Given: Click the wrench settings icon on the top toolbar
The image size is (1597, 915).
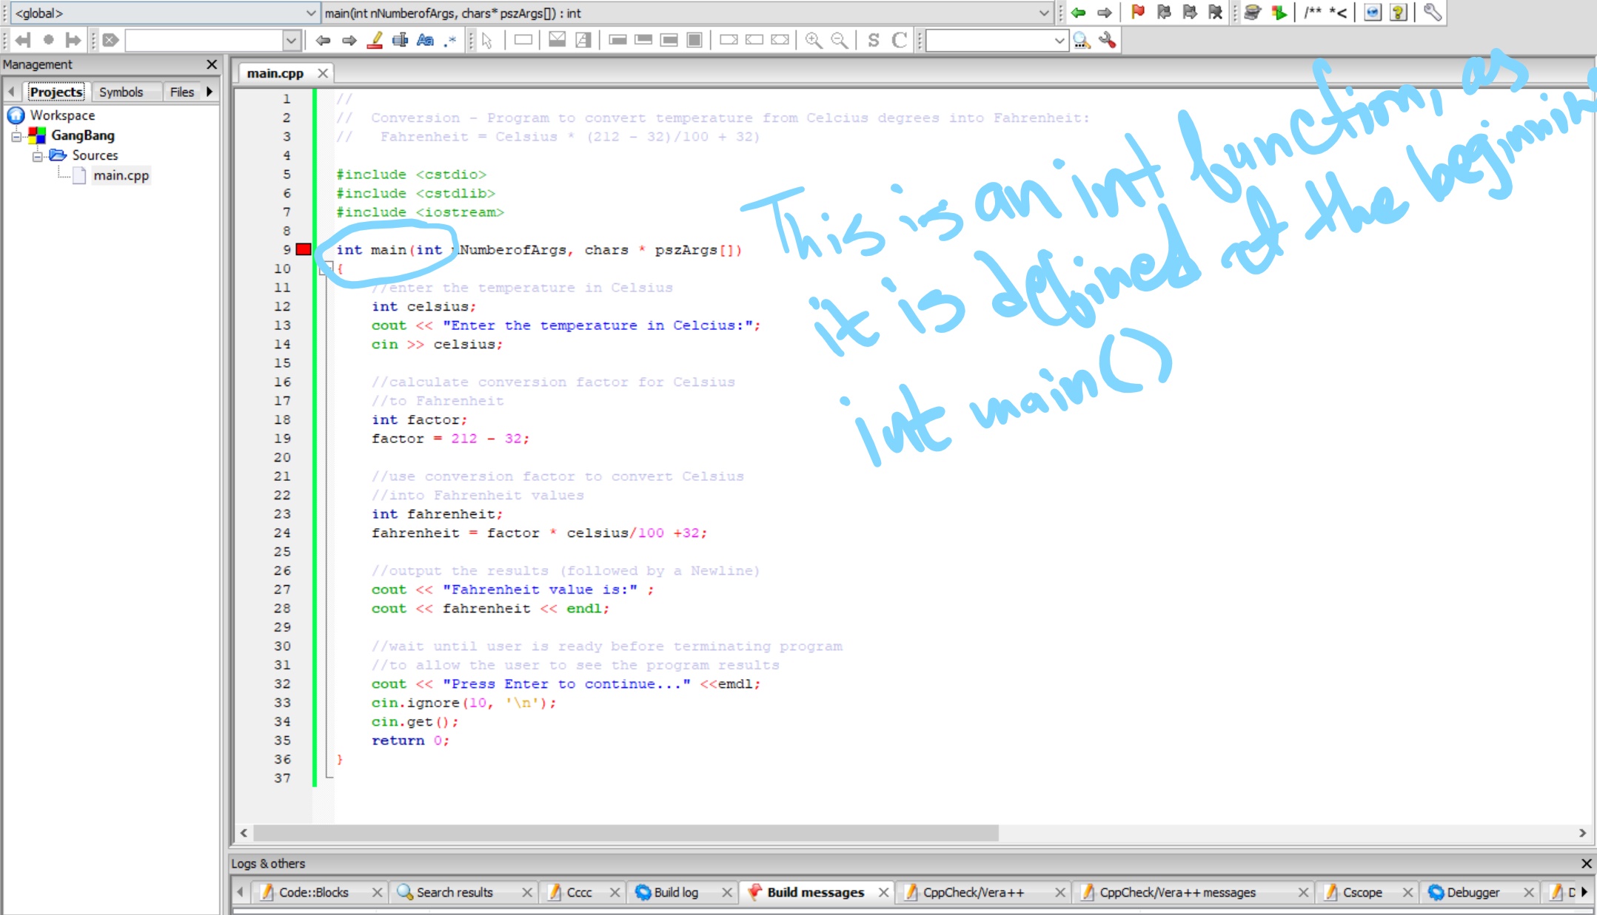Looking at the screenshot, I should point(1433,12).
